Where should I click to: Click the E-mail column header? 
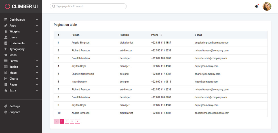(198, 35)
